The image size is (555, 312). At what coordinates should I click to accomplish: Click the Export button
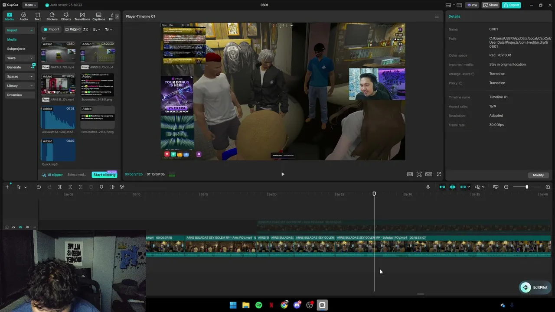coord(511,5)
